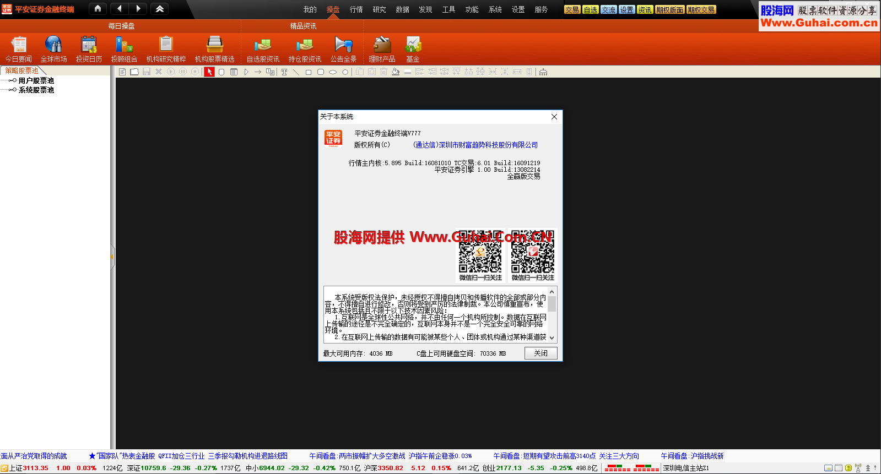Image resolution: width=881 pixels, height=474 pixels.
Task: Open 机构股票精选 stock picks icon
Action: coord(214,49)
